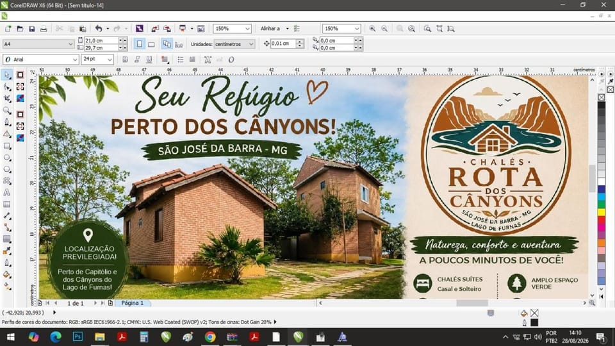Toggle italic text formatting
This screenshot has width=615, height=346.
click(x=137, y=60)
